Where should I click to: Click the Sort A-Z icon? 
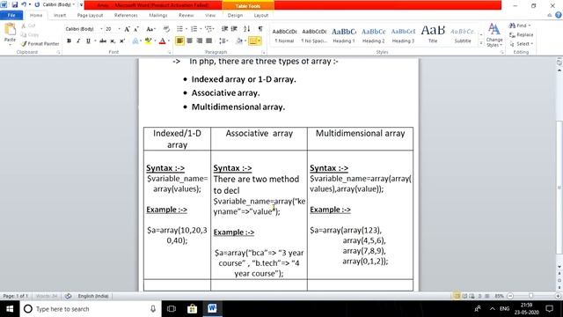246,29
